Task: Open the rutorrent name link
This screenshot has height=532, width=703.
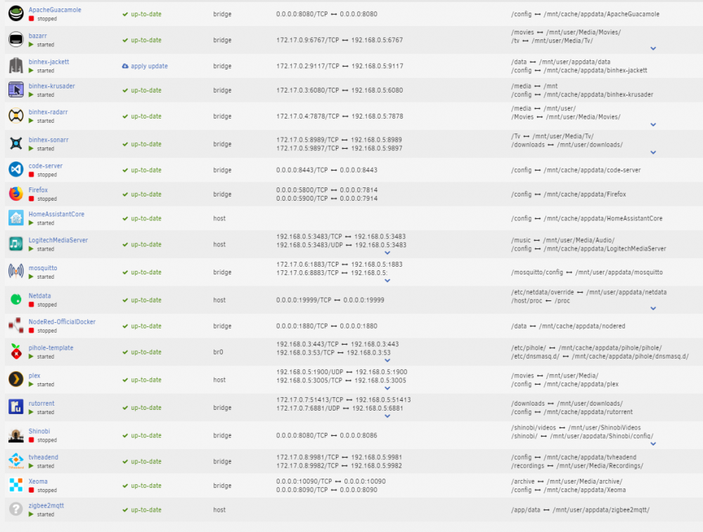Action: click(41, 404)
